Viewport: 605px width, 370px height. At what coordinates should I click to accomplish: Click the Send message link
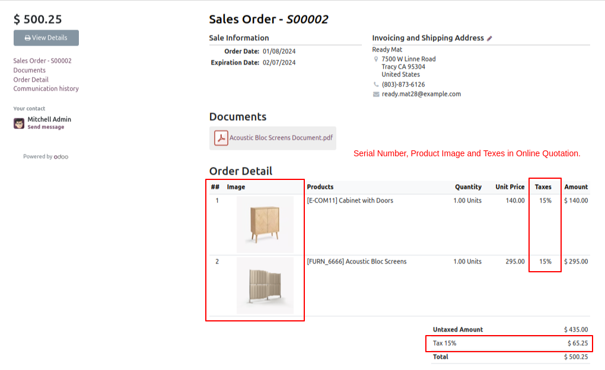point(46,127)
